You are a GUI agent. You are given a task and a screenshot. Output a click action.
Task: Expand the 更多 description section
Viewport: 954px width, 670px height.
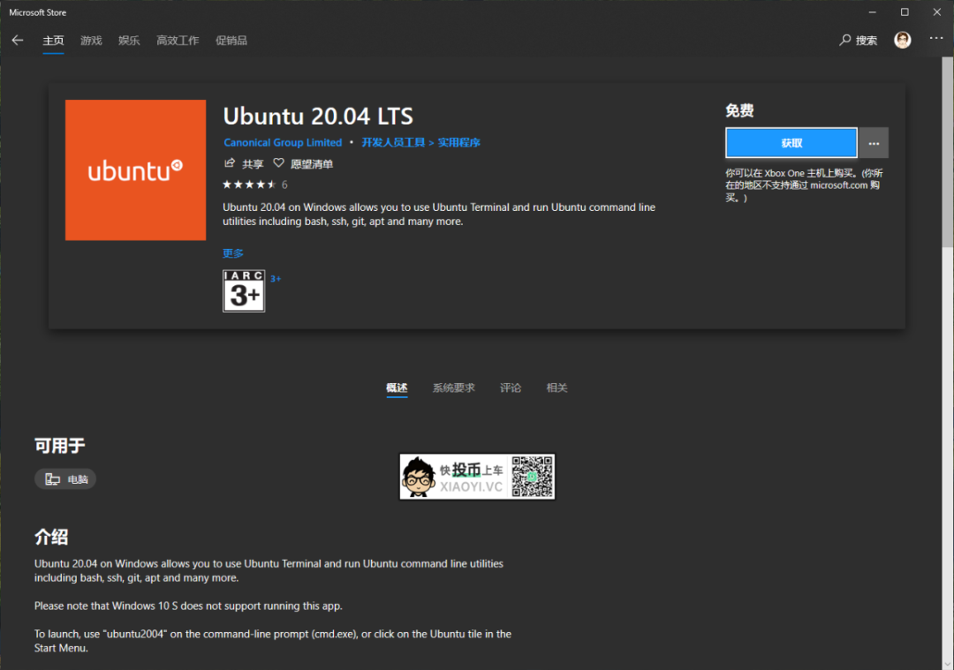click(232, 253)
